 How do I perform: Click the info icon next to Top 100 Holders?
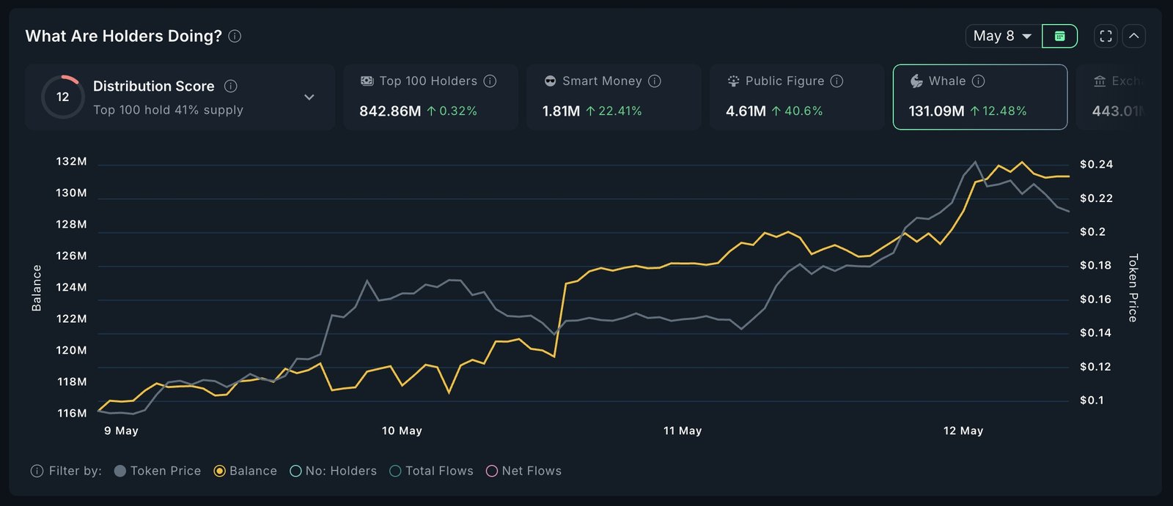(x=490, y=81)
